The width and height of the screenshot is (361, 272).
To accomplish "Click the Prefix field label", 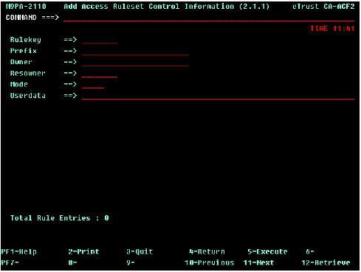I will [24, 51].
